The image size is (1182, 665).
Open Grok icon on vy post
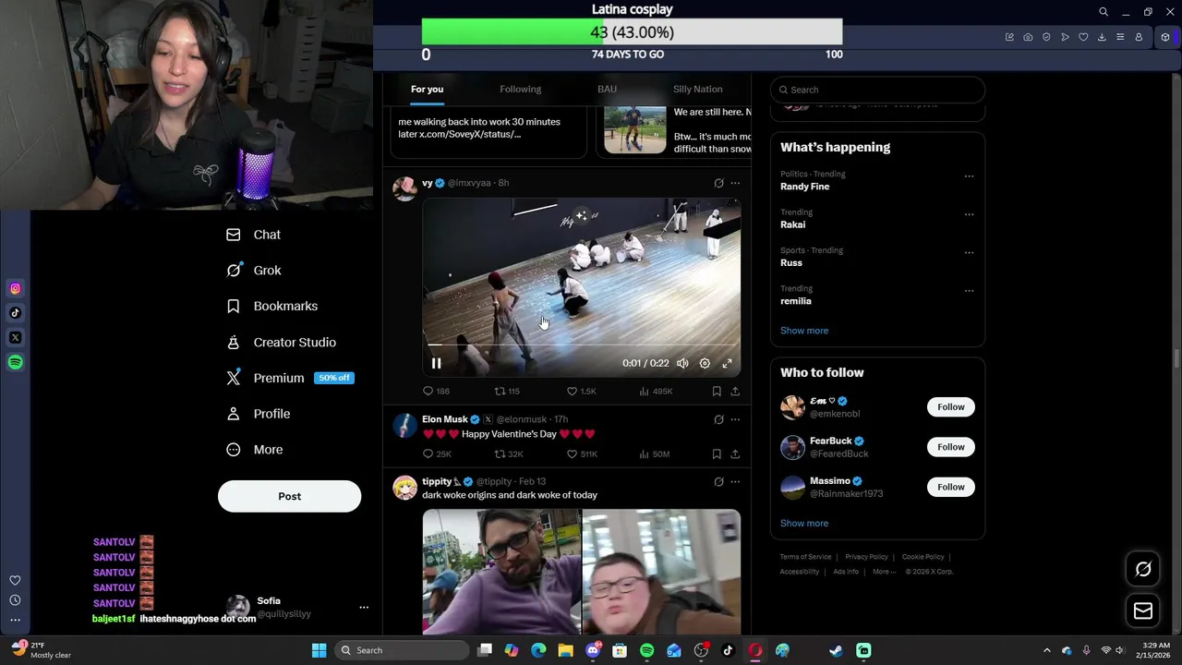tap(718, 183)
